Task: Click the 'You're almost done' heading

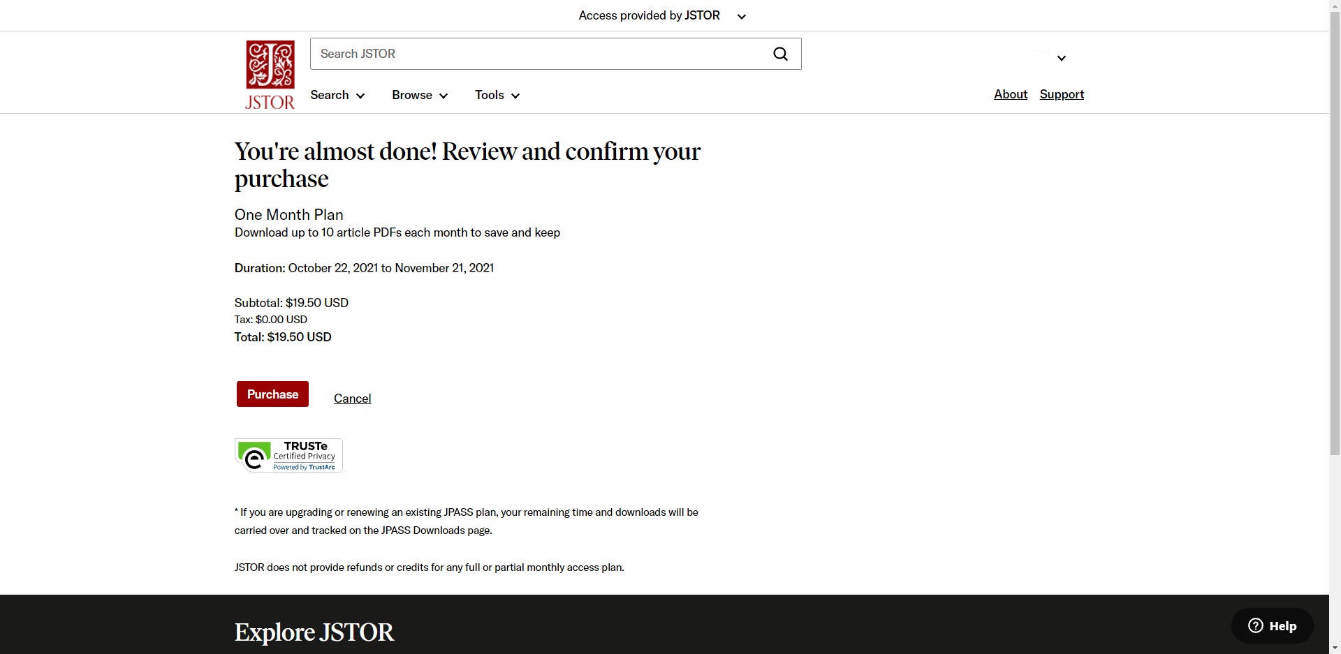Action: (x=467, y=165)
